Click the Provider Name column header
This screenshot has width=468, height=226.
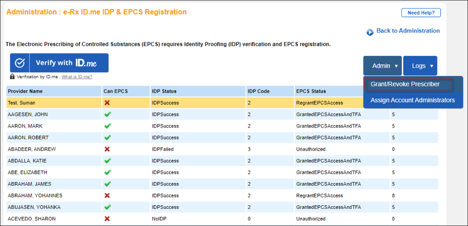[x=25, y=91]
